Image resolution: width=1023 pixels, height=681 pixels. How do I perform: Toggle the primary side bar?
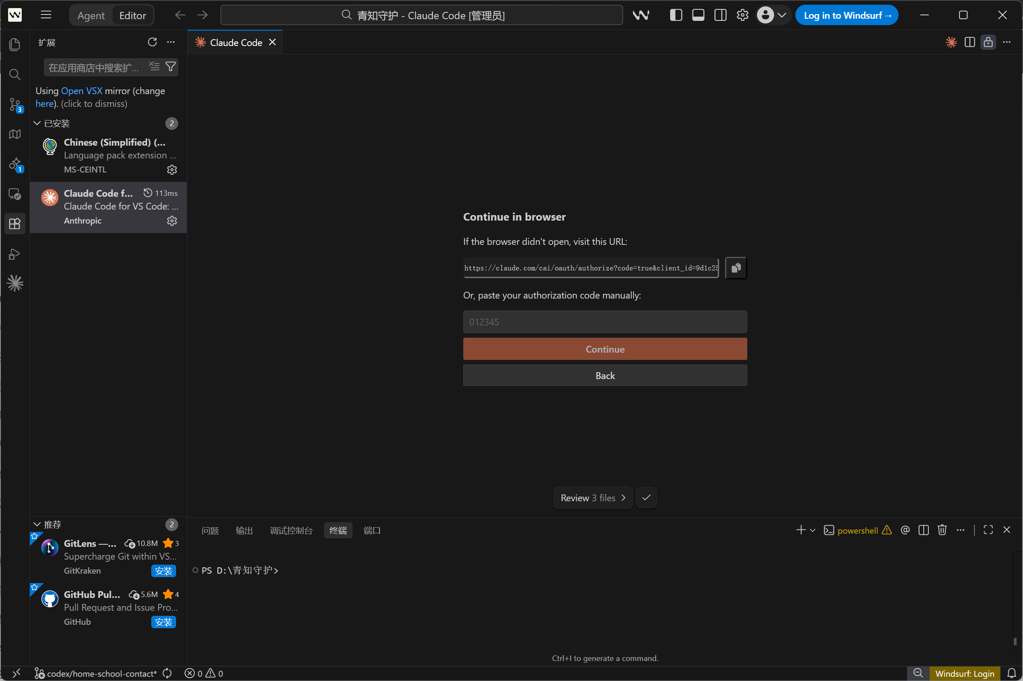pos(676,15)
